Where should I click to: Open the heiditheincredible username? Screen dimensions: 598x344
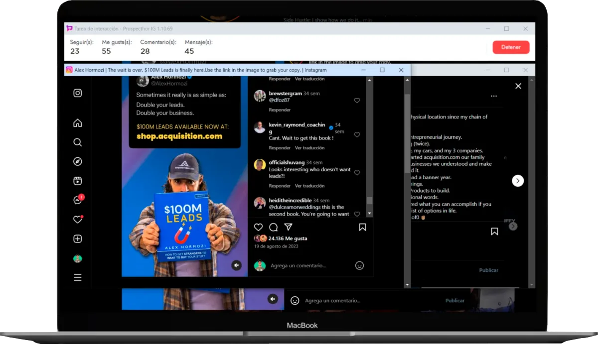[x=291, y=200]
